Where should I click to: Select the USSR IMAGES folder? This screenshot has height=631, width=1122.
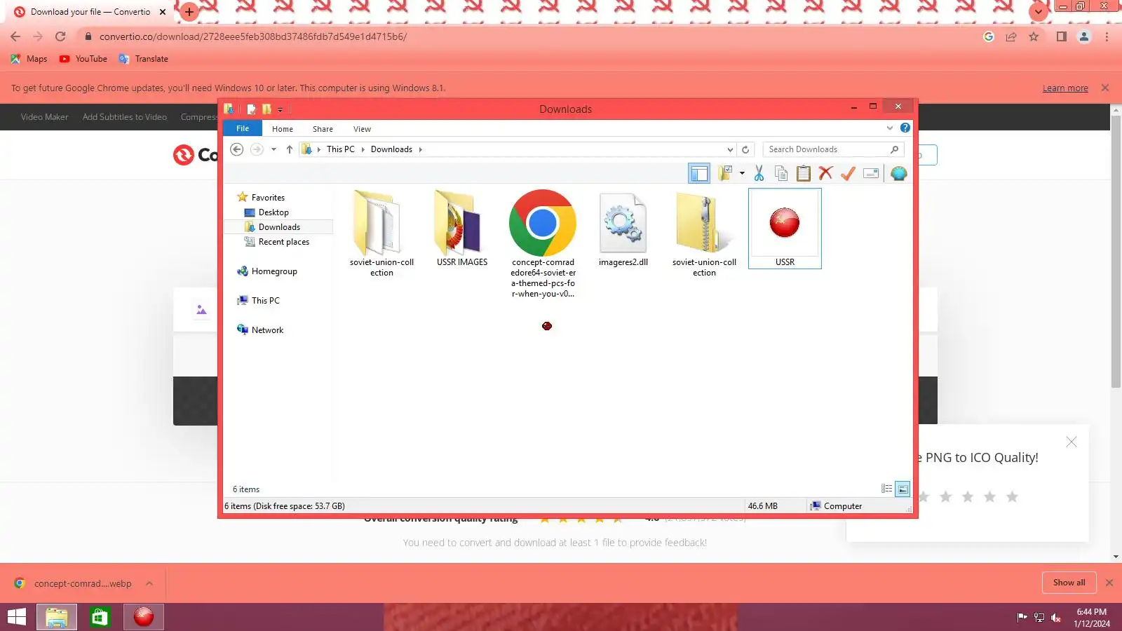point(462,229)
